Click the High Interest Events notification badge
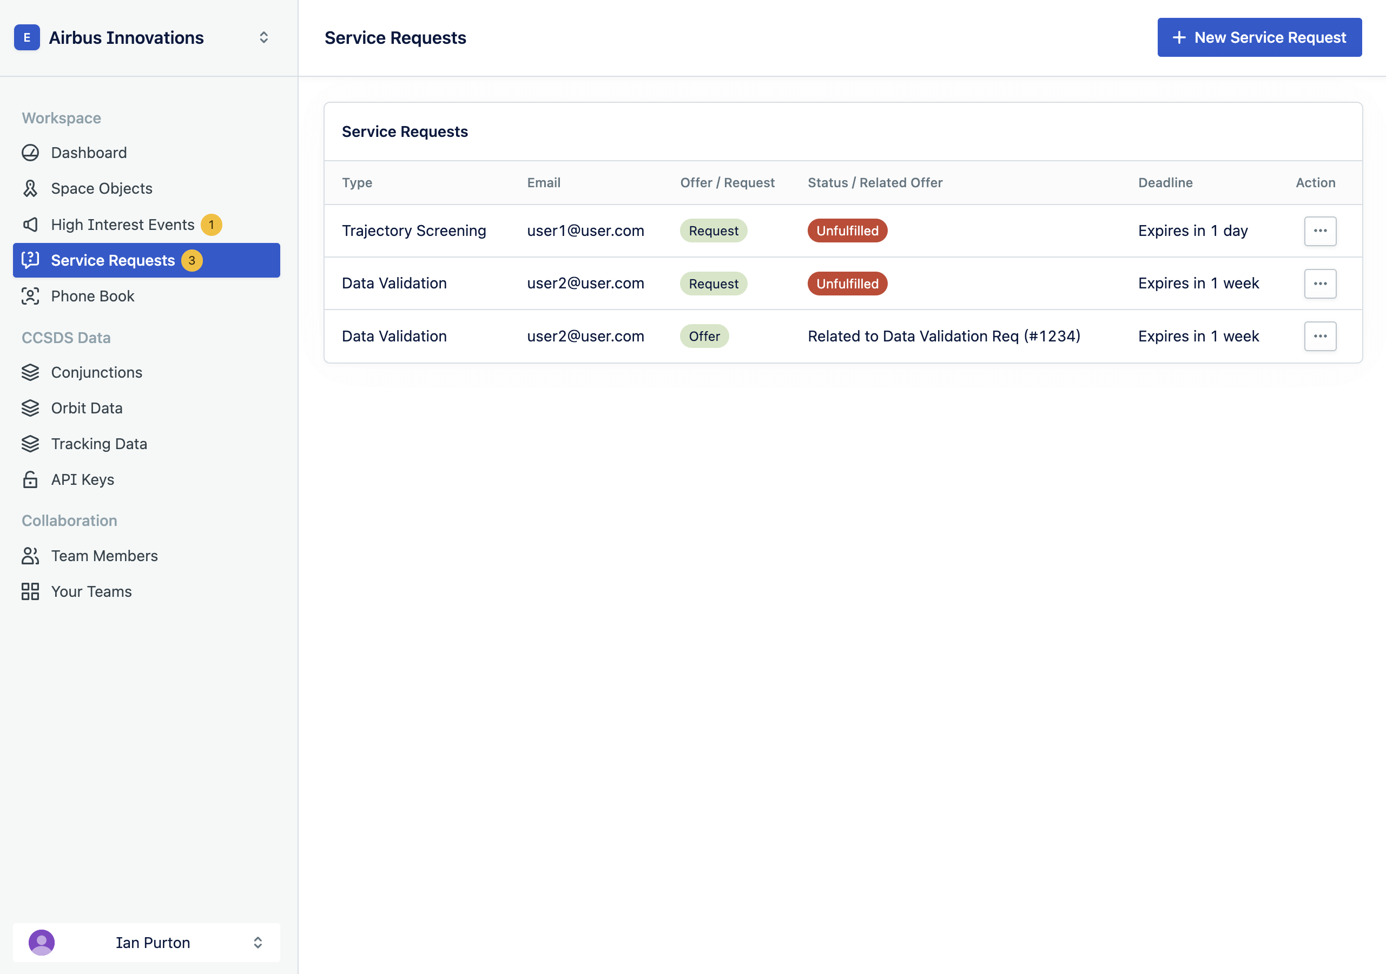1386x974 pixels. 212,225
